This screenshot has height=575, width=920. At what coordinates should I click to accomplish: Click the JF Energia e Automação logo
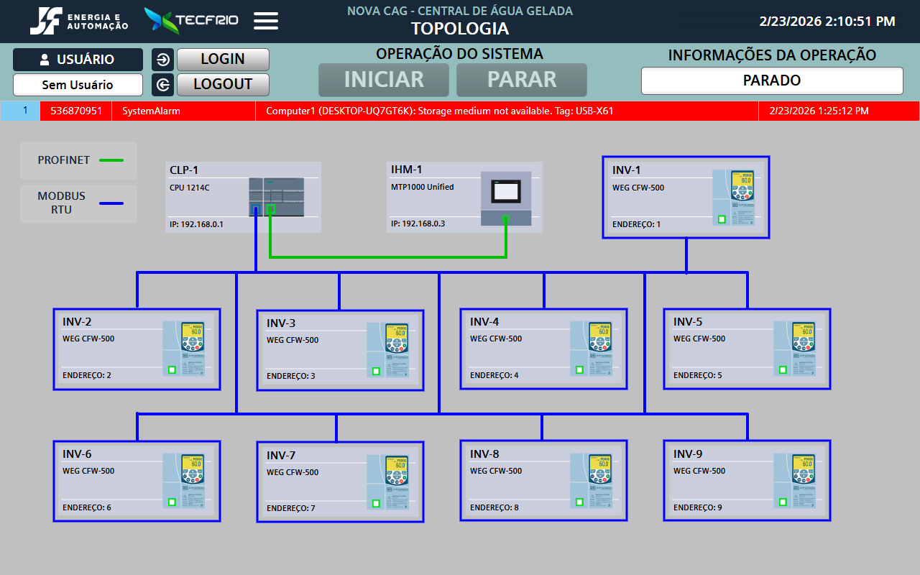[x=79, y=22]
